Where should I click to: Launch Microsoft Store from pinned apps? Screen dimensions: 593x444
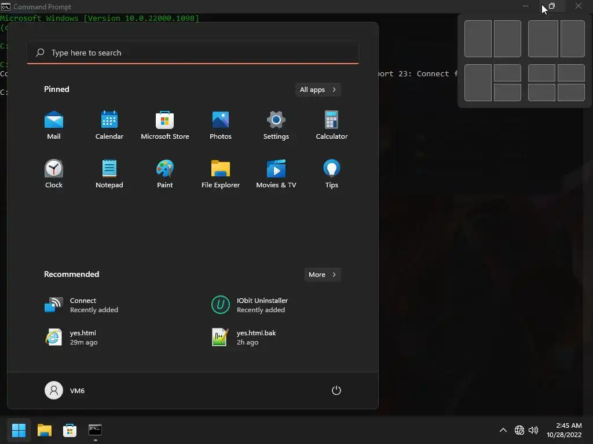[165, 125]
